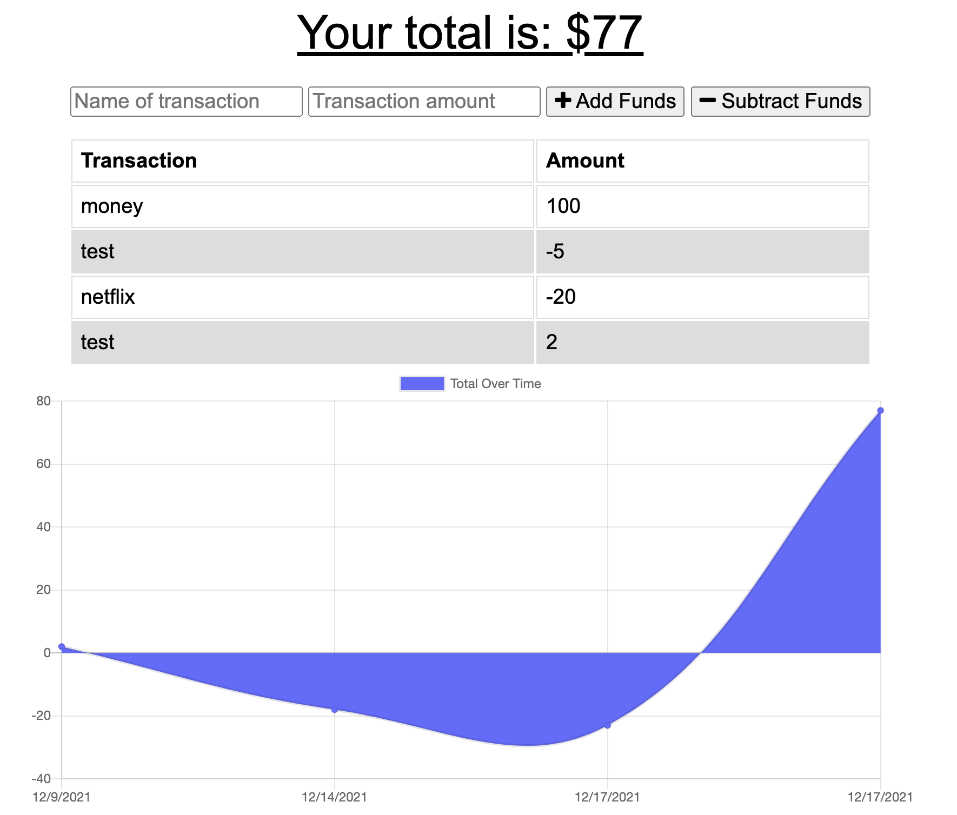Click the Name of transaction field
The image size is (957, 815).
point(186,101)
